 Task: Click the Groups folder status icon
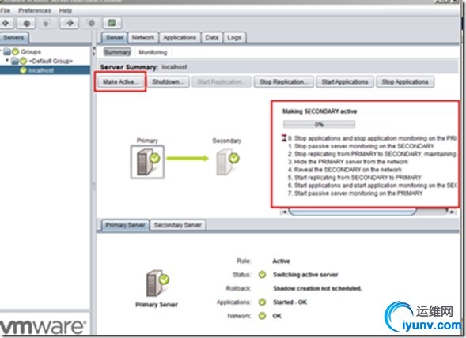click(x=15, y=52)
